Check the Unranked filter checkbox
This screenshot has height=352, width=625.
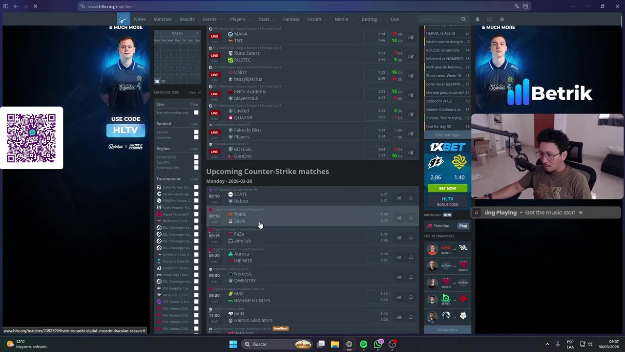pyautogui.click(x=196, y=137)
